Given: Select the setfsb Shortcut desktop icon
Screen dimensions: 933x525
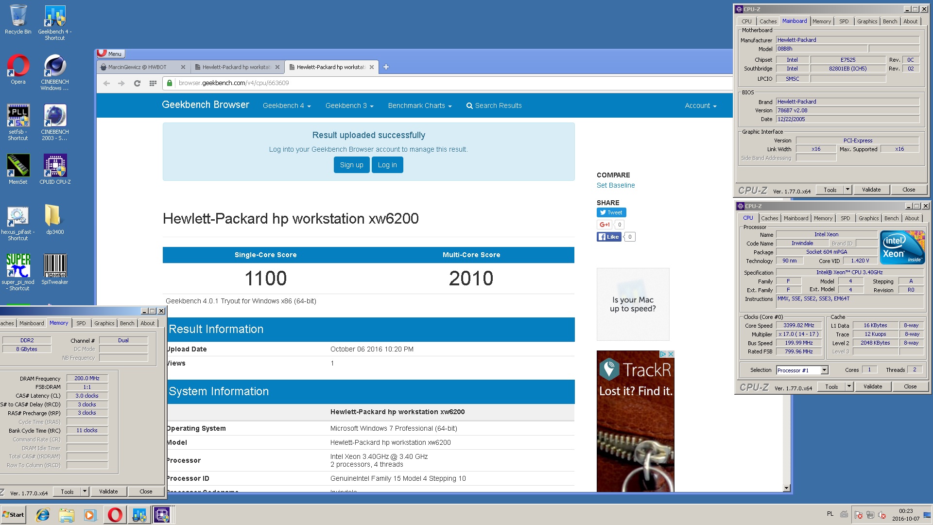Looking at the screenshot, I should pyautogui.click(x=18, y=122).
